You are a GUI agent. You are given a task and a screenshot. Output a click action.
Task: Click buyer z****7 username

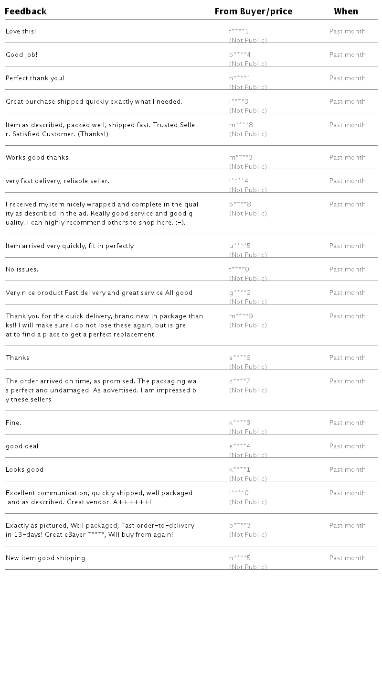[x=240, y=381]
